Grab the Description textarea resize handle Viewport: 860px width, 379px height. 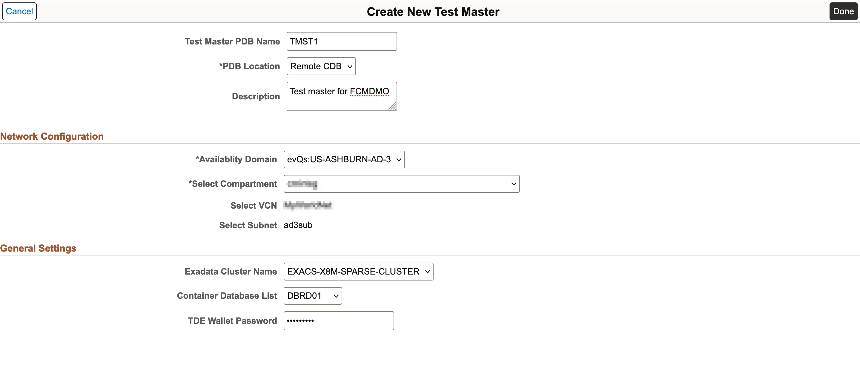(393, 107)
